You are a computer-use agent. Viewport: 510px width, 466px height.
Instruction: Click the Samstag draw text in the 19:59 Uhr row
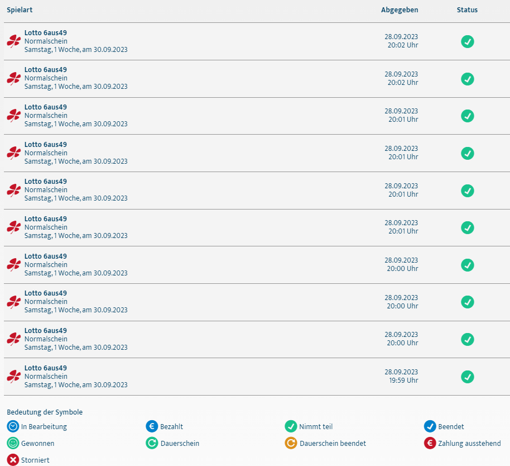tap(76, 384)
